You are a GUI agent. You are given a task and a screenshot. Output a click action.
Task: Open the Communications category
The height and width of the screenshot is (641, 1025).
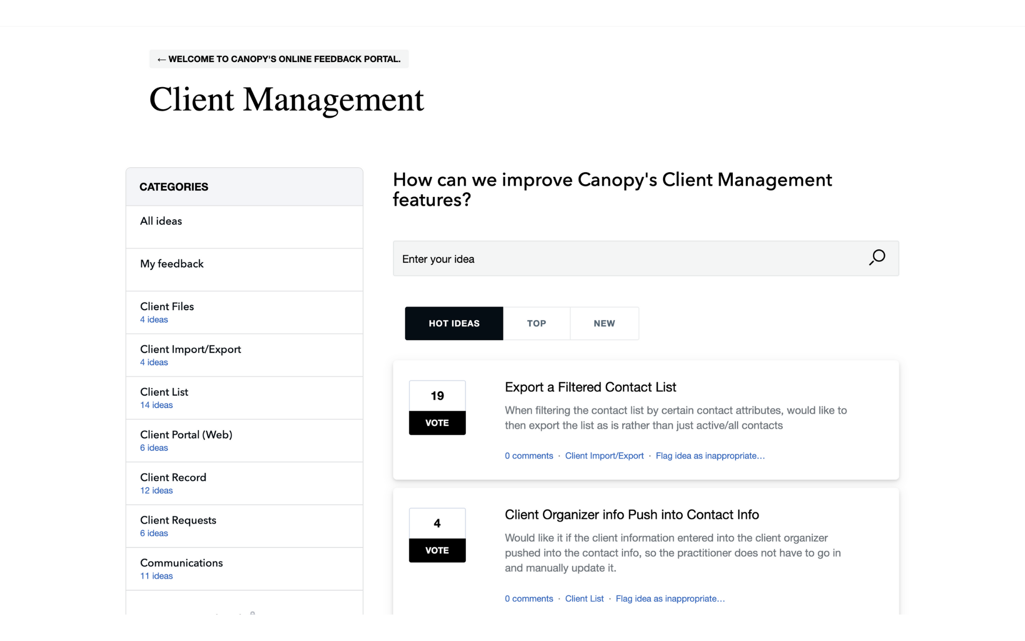[181, 563]
